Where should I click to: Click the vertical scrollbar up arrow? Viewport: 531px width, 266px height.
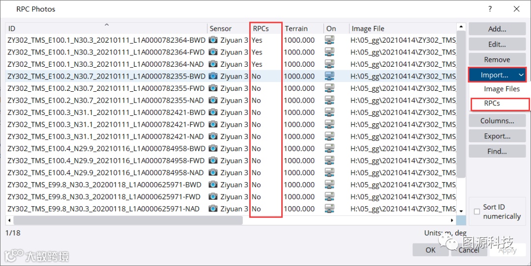coord(461,27)
